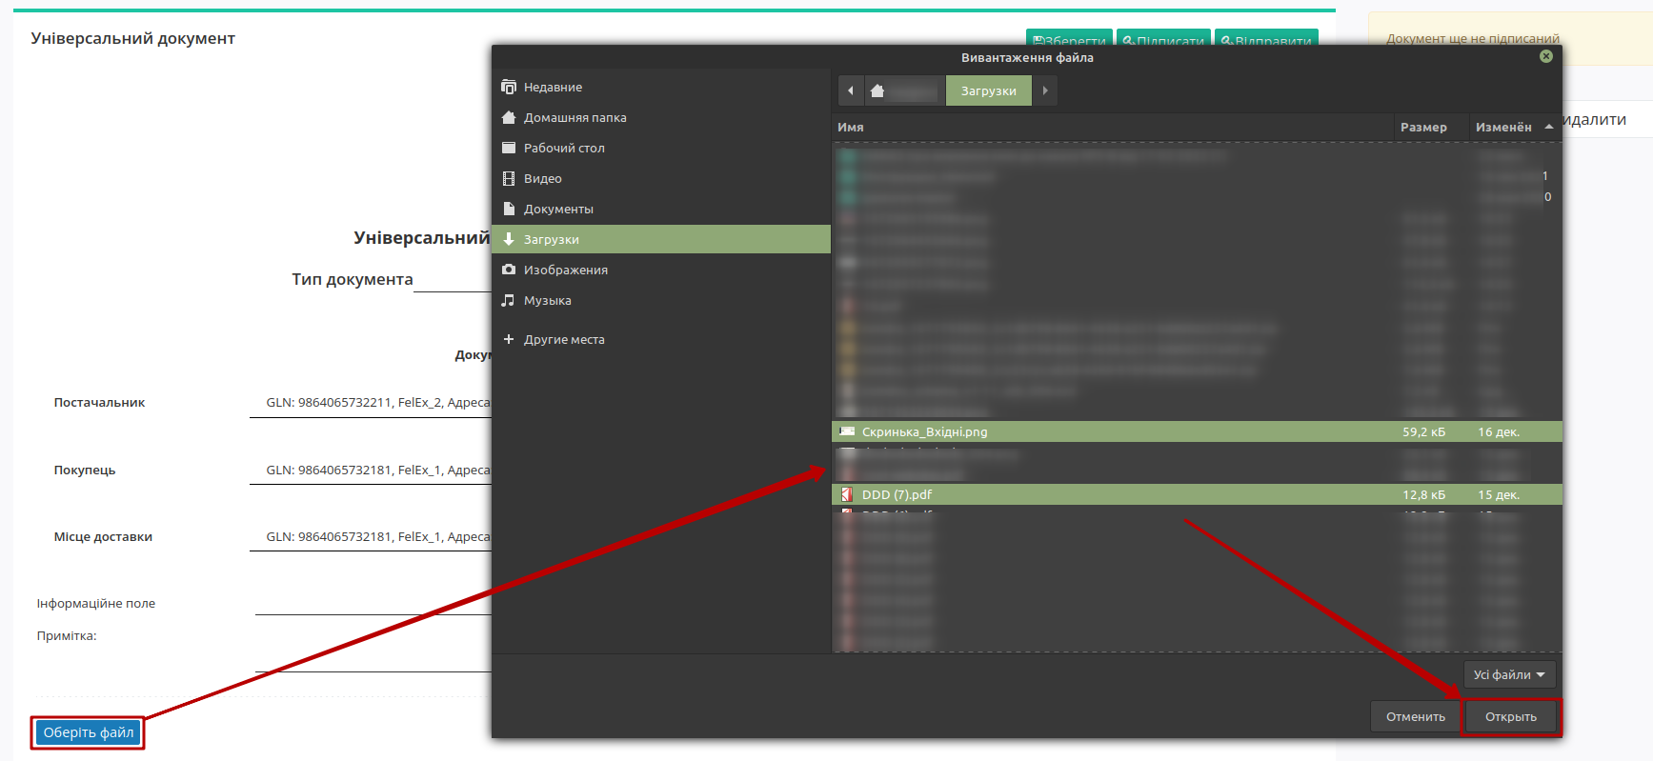Click the Музыка note icon
Viewport: 1653px width, 761px height.
point(509,300)
